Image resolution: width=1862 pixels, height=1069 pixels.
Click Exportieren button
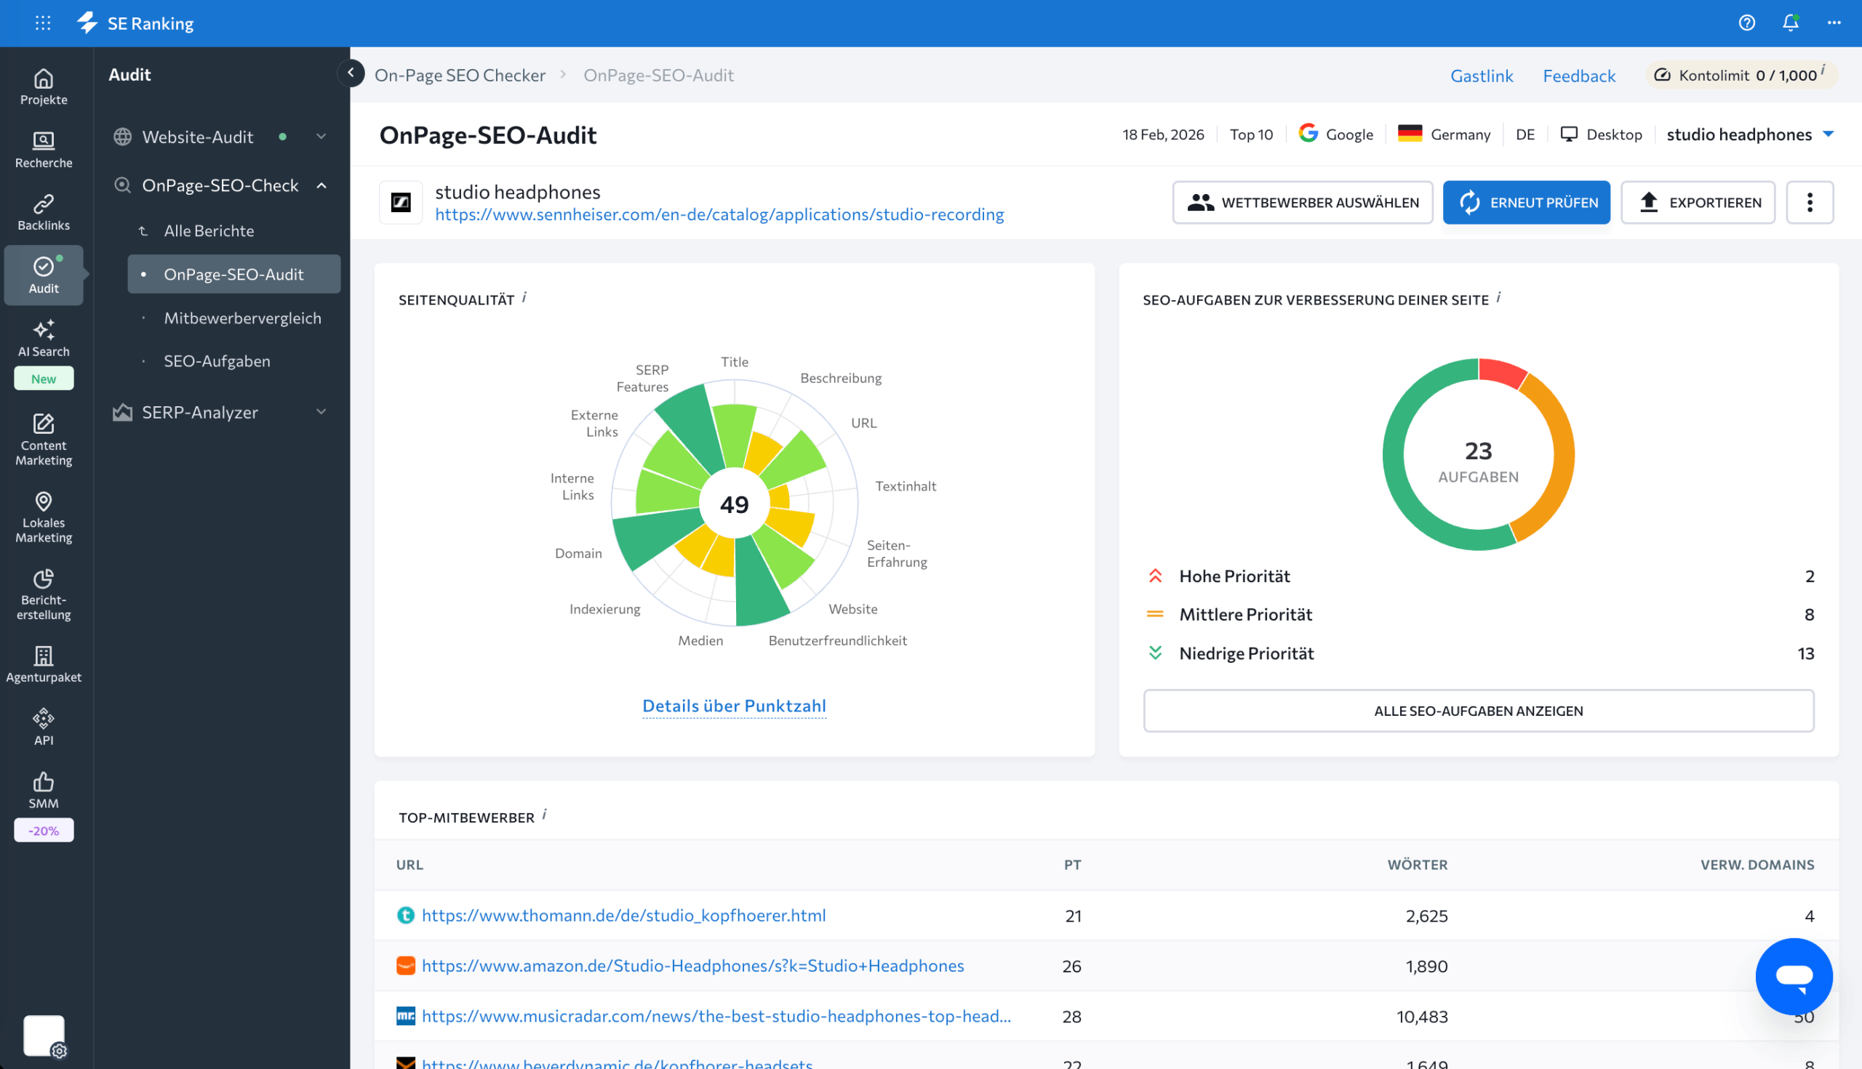point(1698,202)
